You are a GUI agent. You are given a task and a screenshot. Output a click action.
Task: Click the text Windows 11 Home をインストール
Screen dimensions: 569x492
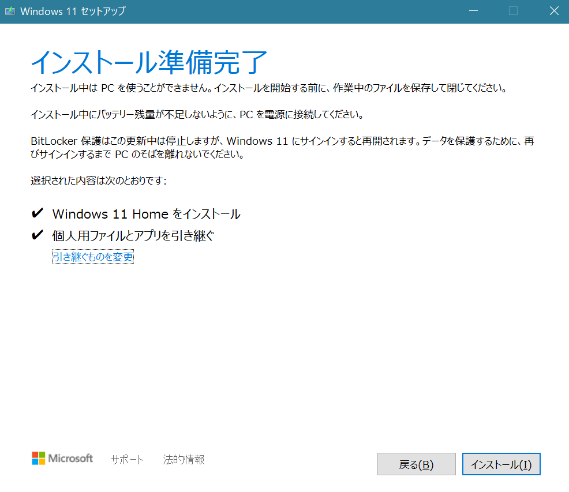(146, 214)
